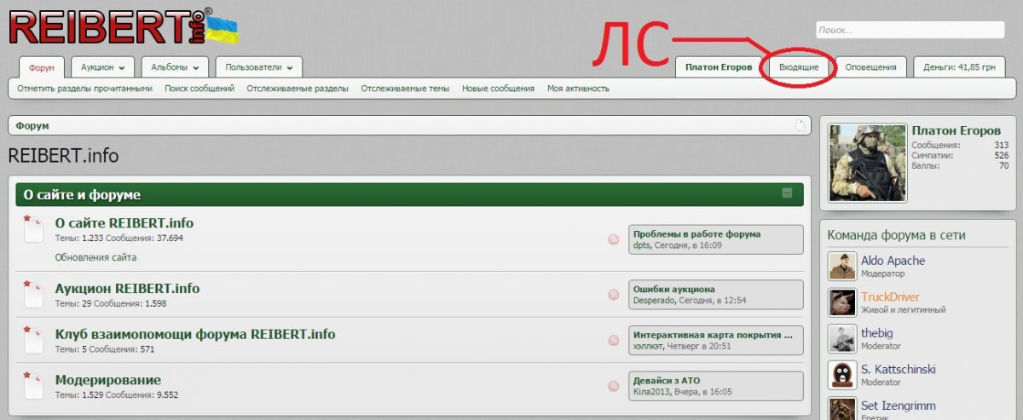Click the О сайте и форуме category title
The width and height of the screenshot is (1023, 420).
(82, 195)
